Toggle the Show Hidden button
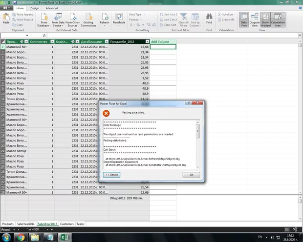 click(266, 19)
